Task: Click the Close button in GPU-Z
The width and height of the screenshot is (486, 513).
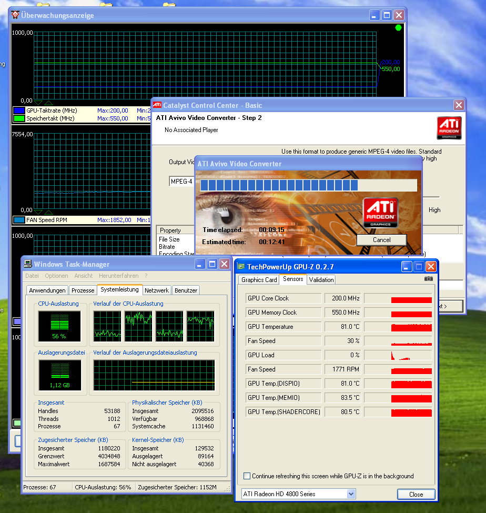Action: point(416,495)
